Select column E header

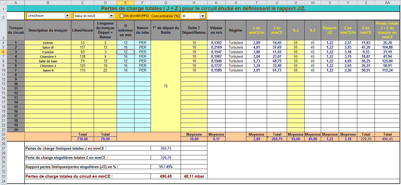point(125,2)
